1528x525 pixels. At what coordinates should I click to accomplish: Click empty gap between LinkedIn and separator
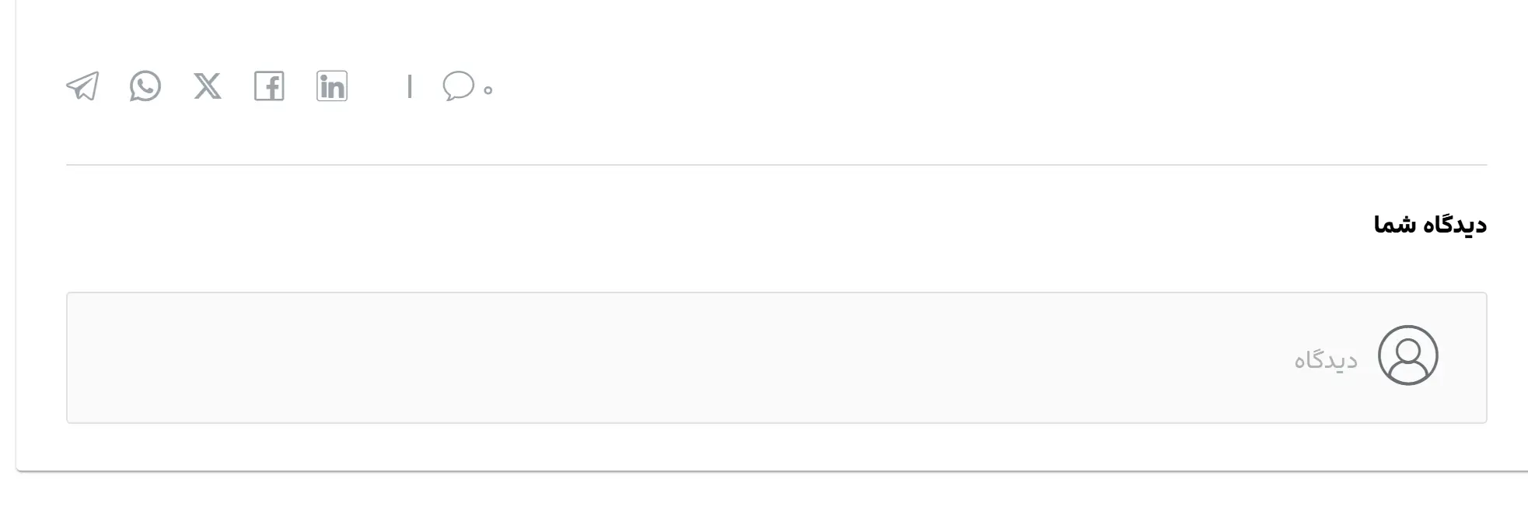(378, 86)
